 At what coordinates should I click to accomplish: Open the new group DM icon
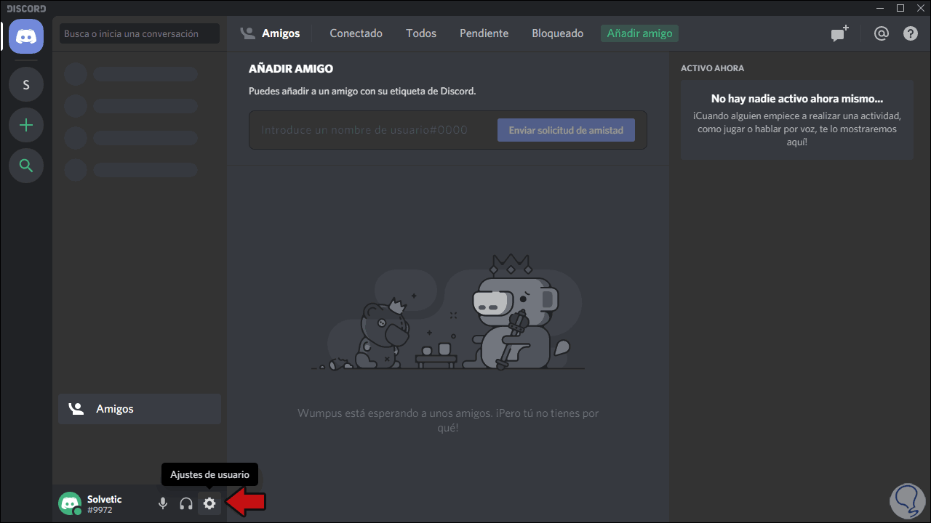[839, 33]
